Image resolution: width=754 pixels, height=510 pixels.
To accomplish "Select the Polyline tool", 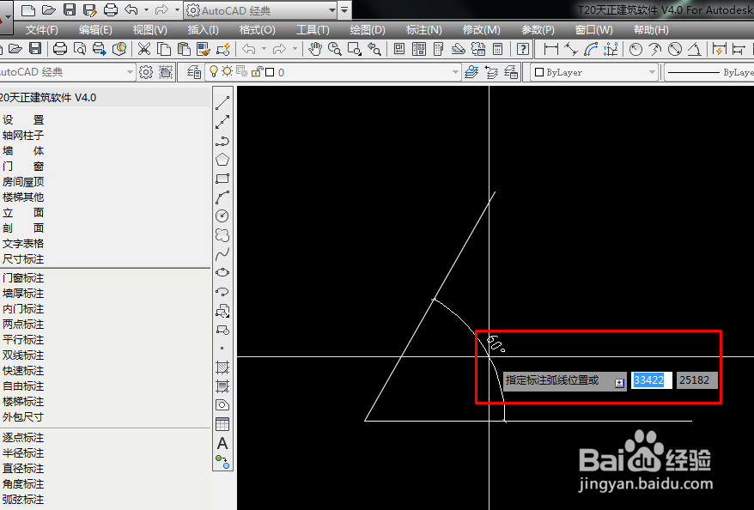I will tap(222, 140).
